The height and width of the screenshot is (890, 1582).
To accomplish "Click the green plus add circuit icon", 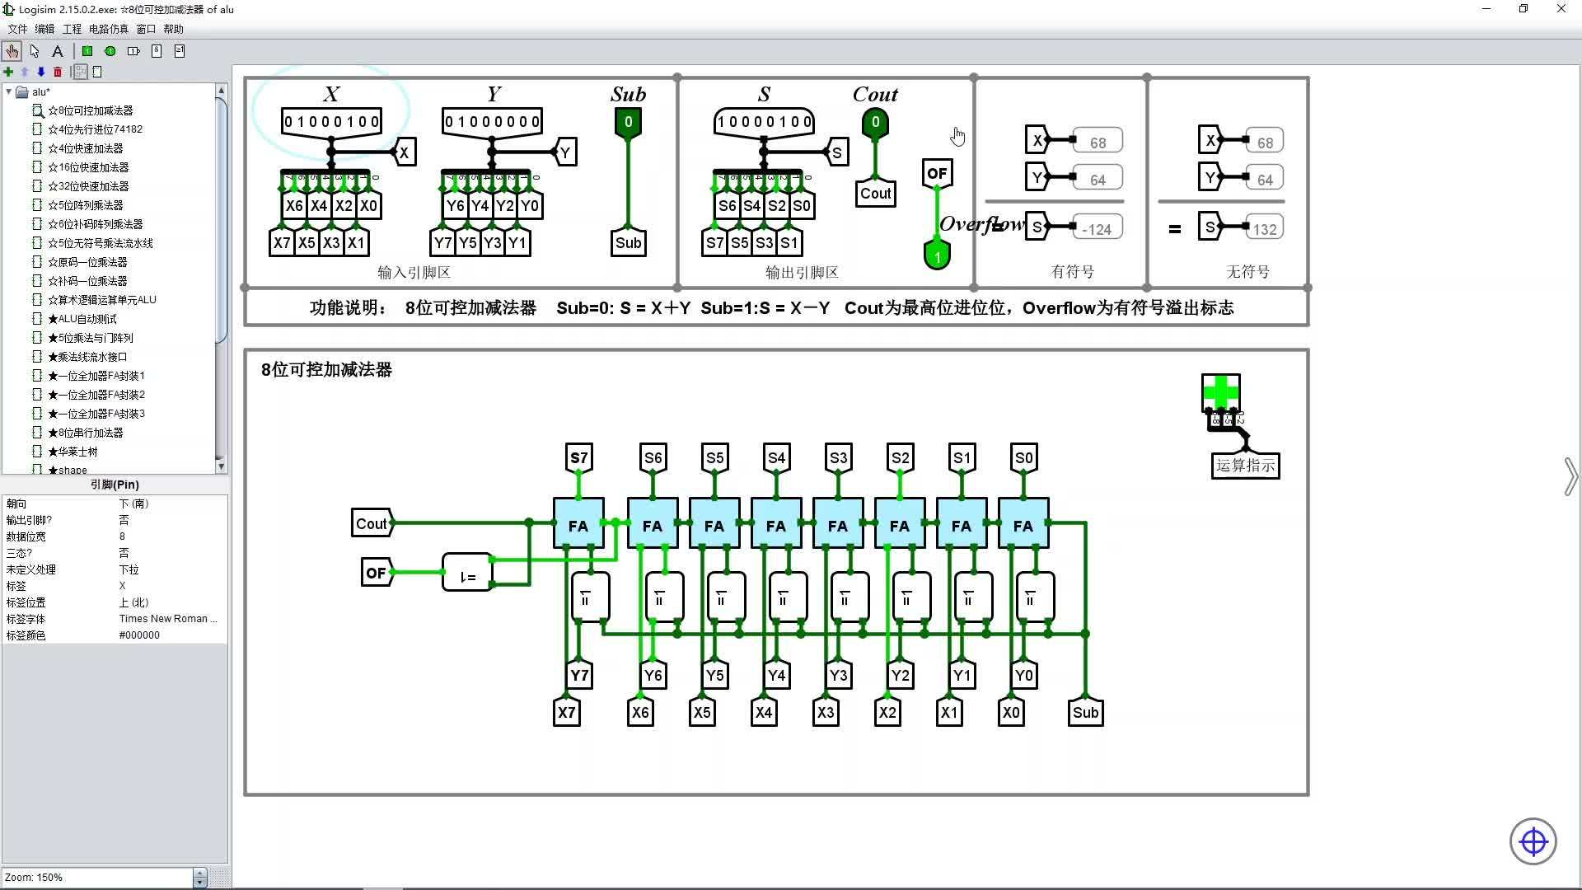I will click(x=8, y=72).
